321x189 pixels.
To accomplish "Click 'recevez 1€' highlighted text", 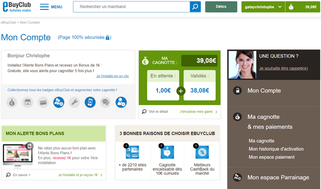I will [x=62, y=158].
